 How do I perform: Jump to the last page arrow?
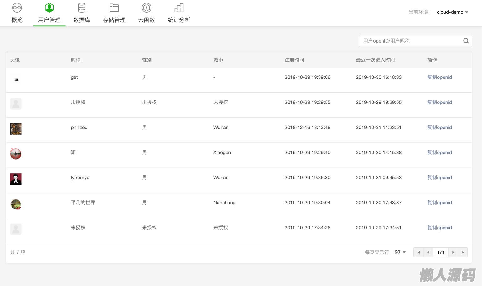(463, 252)
